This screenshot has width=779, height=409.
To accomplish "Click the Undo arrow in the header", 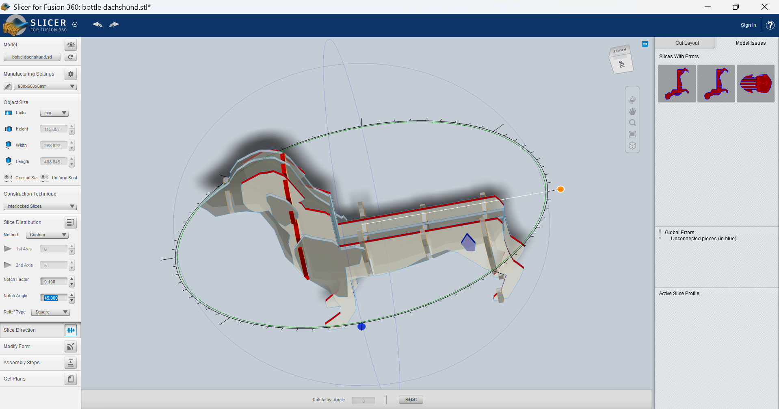I will (97, 24).
